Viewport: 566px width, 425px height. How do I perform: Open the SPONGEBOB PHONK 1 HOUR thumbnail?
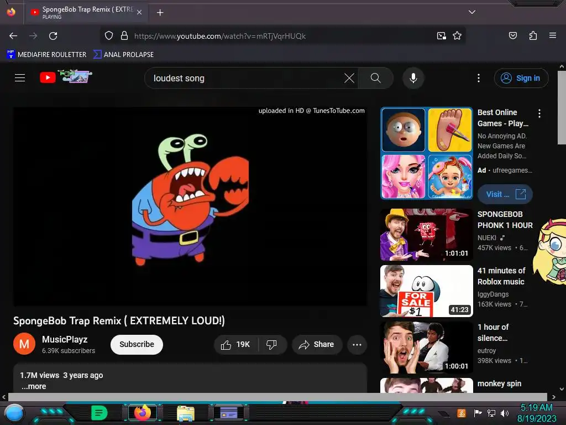426,235
